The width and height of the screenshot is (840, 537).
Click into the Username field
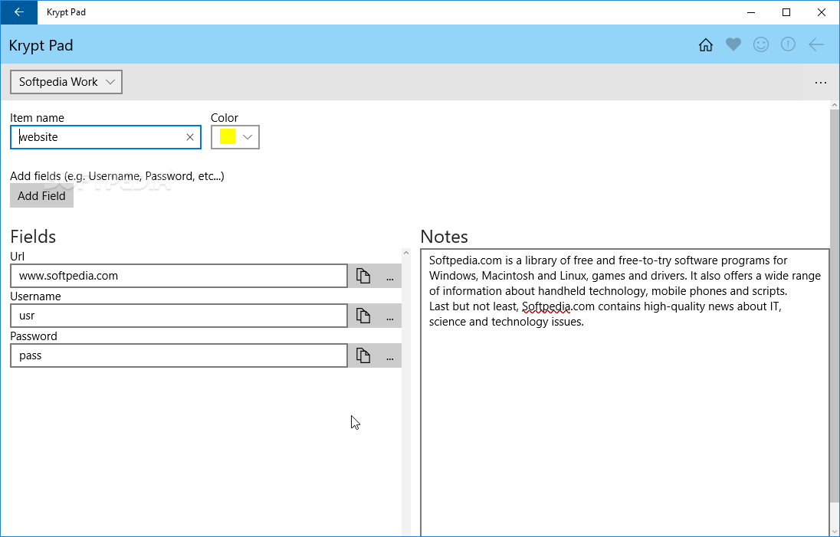179,316
